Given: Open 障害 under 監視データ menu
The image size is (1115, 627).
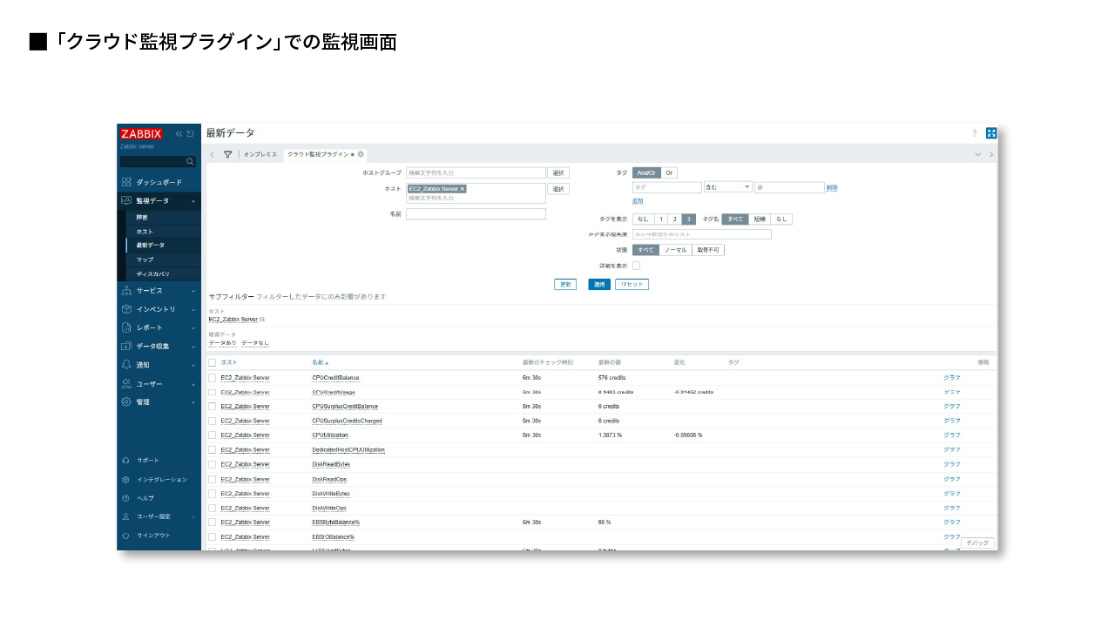Looking at the screenshot, I should tap(142, 217).
